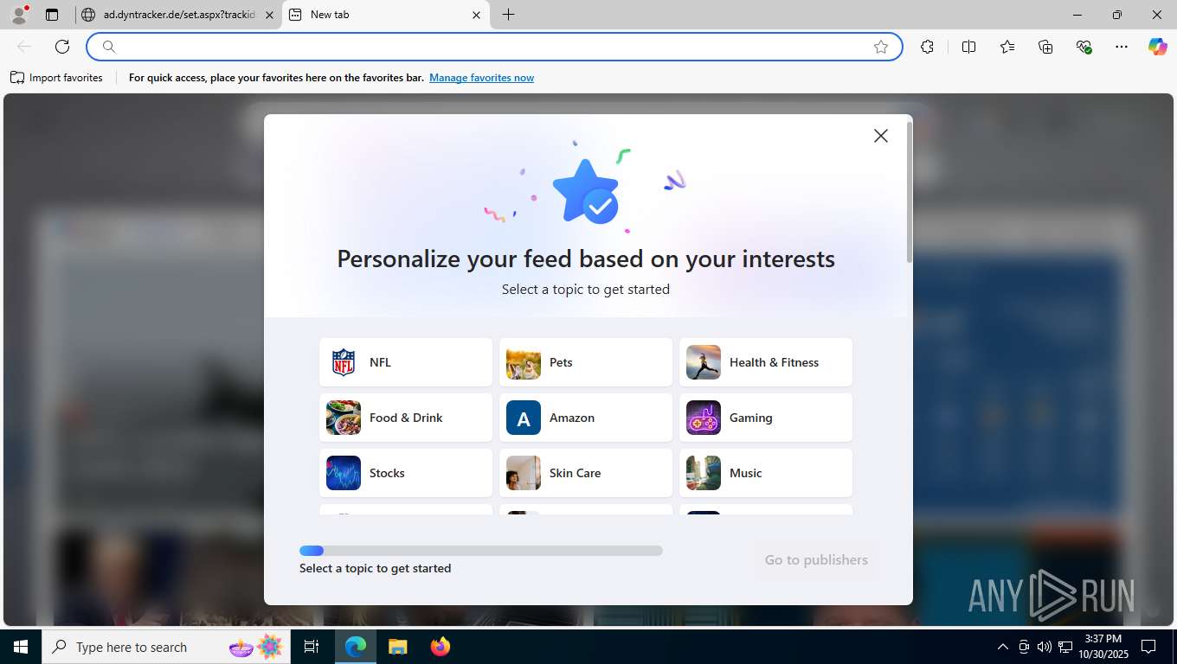This screenshot has height=664, width=1177.
Task: Click the Refresh page icon
Action: (x=62, y=47)
